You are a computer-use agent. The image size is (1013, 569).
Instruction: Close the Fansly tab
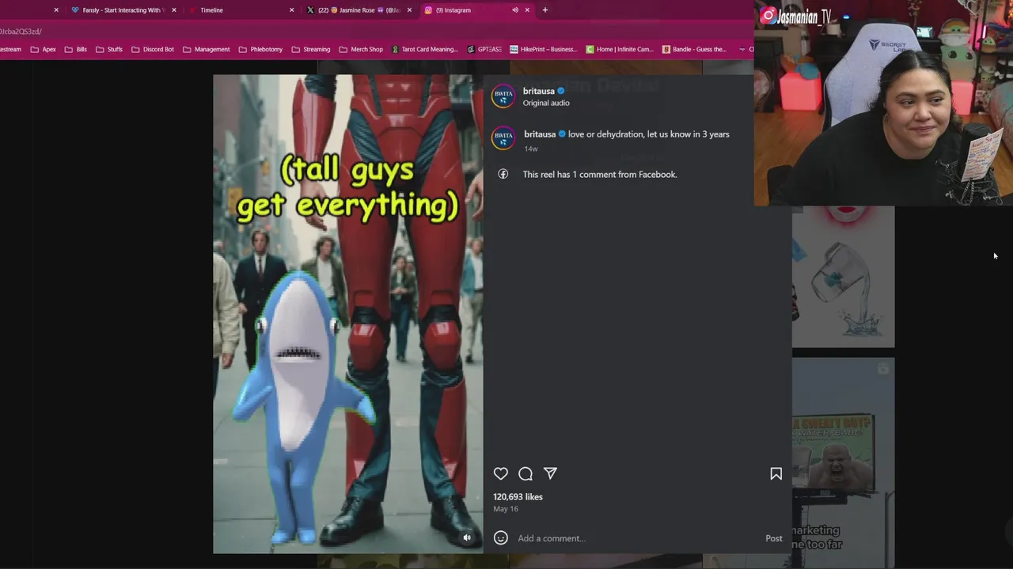pos(174,10)
